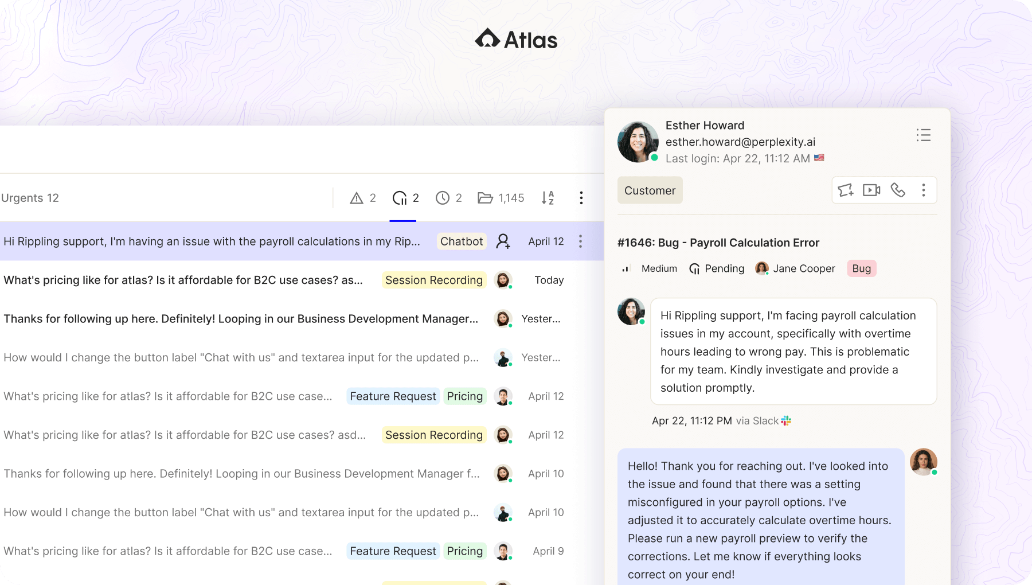Image resolution: width=1032 pixels, height=585 pixels.
Task: Click the Feature Request tag on April 9 row
Action: (x=393, y=551)
